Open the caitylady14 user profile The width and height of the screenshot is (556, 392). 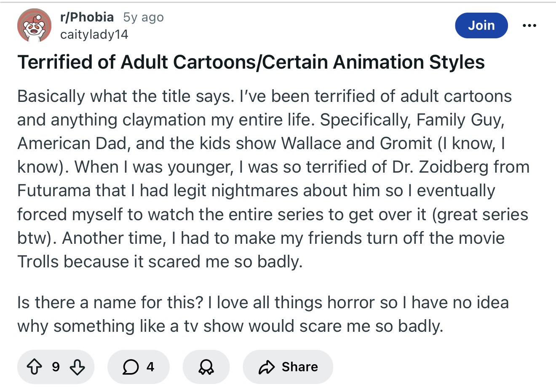click(x=94, y=35)
